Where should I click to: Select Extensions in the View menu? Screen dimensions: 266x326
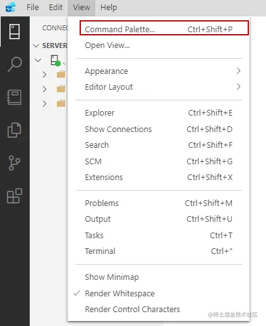point(159,178)
